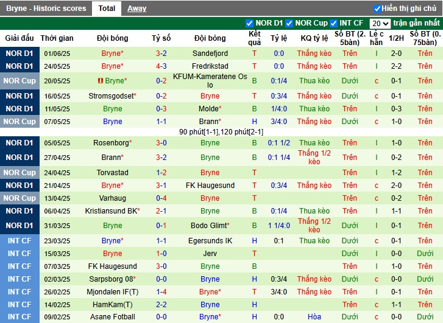Uncheck the NOR D1 filter checkbox
The width and height of the screenshot is (443, 323).
[249, 23]
